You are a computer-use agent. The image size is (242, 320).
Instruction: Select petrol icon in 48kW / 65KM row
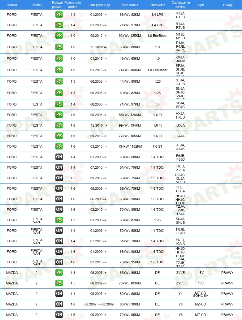click(59, 58)
